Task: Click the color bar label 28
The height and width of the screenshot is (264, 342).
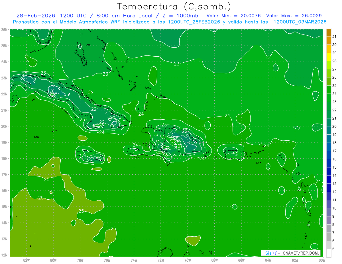Action: pos(335,61)
